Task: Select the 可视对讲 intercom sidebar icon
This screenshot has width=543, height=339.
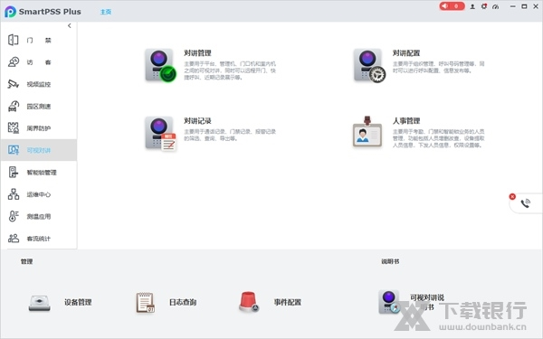Action: click(x=14, y=150)
